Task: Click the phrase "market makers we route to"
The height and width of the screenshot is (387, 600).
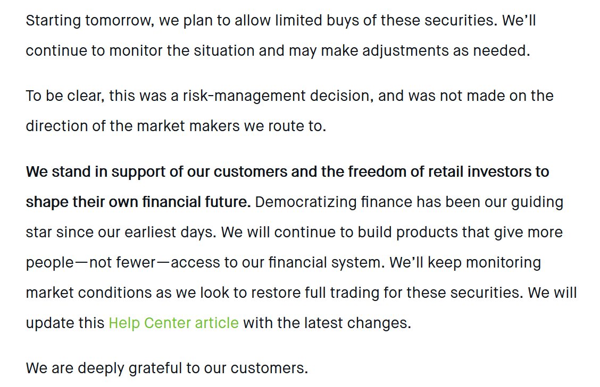Action: 231,126
